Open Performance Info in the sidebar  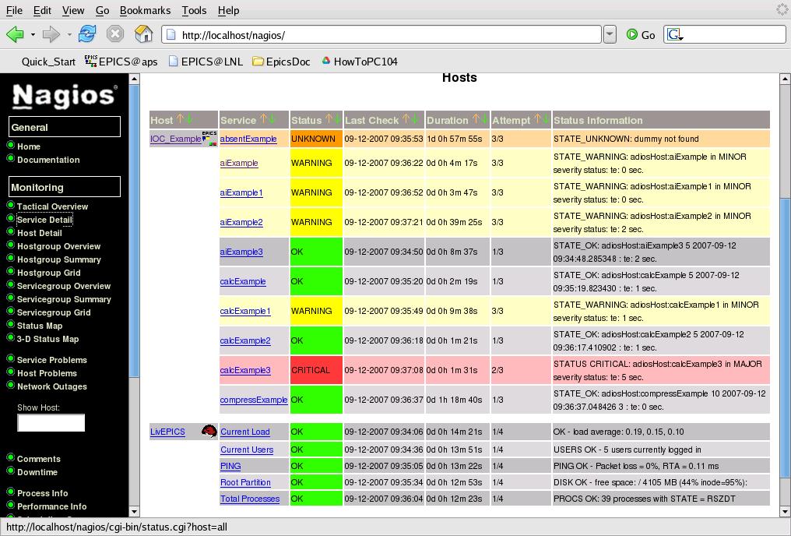pos(52,506)
